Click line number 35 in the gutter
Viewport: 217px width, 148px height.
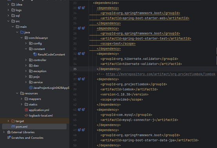point(75,69)
